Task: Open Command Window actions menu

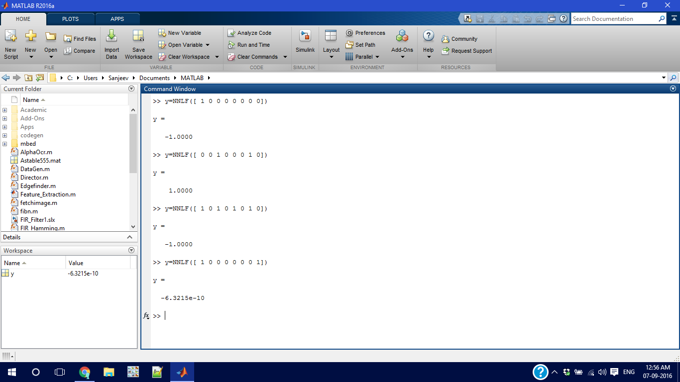Action: pos(673,89)
